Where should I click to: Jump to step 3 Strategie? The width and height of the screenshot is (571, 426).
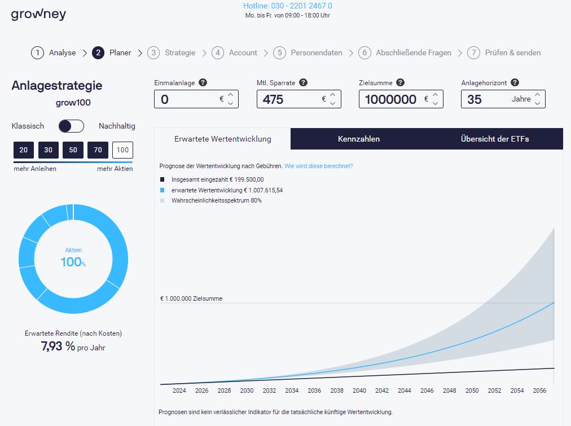point(172,52)
